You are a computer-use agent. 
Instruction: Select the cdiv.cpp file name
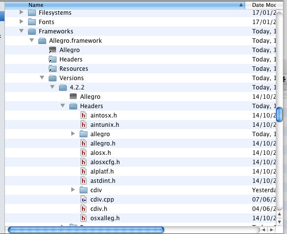pos(102,200)
